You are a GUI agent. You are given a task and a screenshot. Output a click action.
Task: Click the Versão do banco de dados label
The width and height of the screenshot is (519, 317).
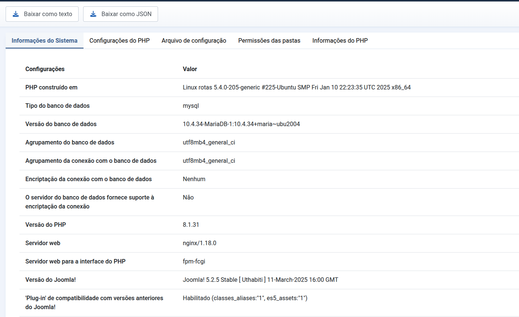pyautogui.click(x=61, y=124)
